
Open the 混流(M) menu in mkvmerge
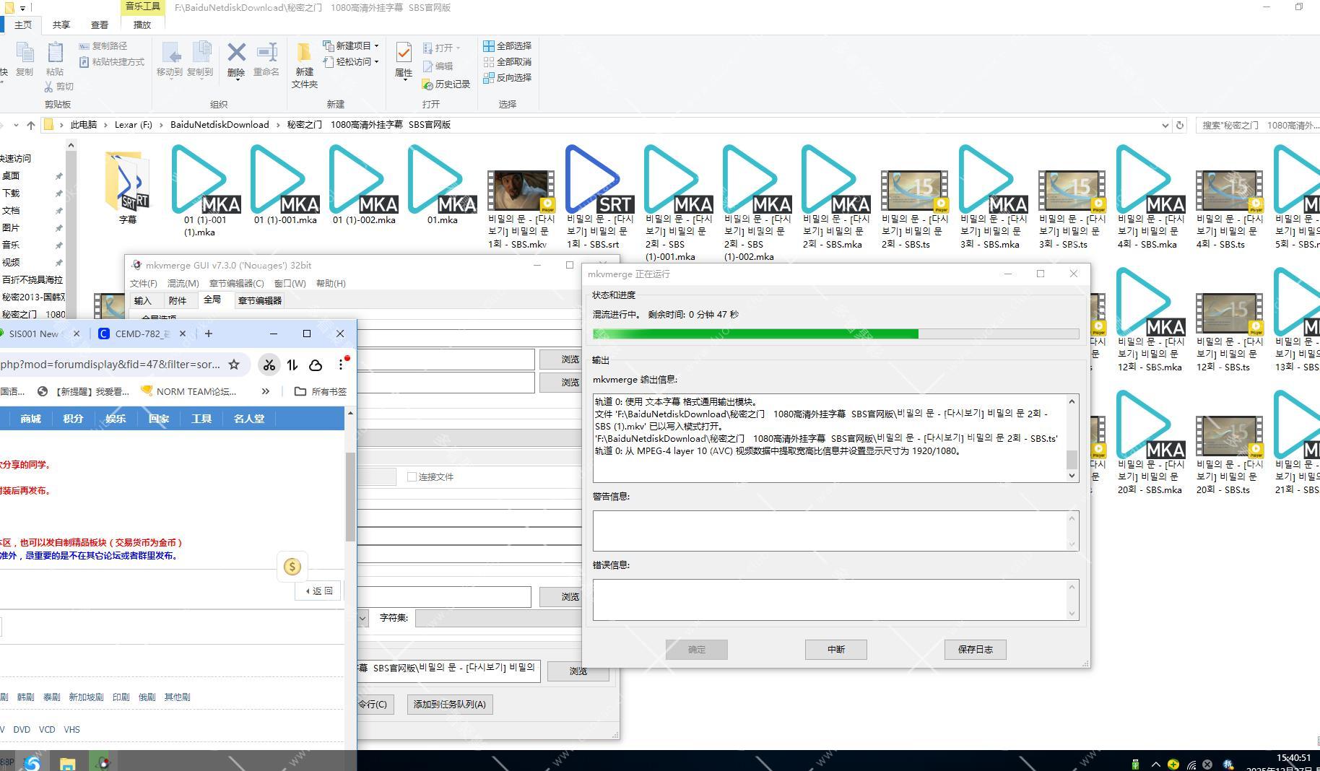click(x=183, y=283)
